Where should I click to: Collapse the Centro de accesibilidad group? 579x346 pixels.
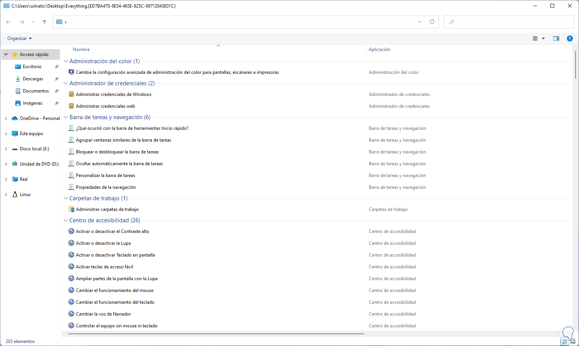[x=66, y=220]
